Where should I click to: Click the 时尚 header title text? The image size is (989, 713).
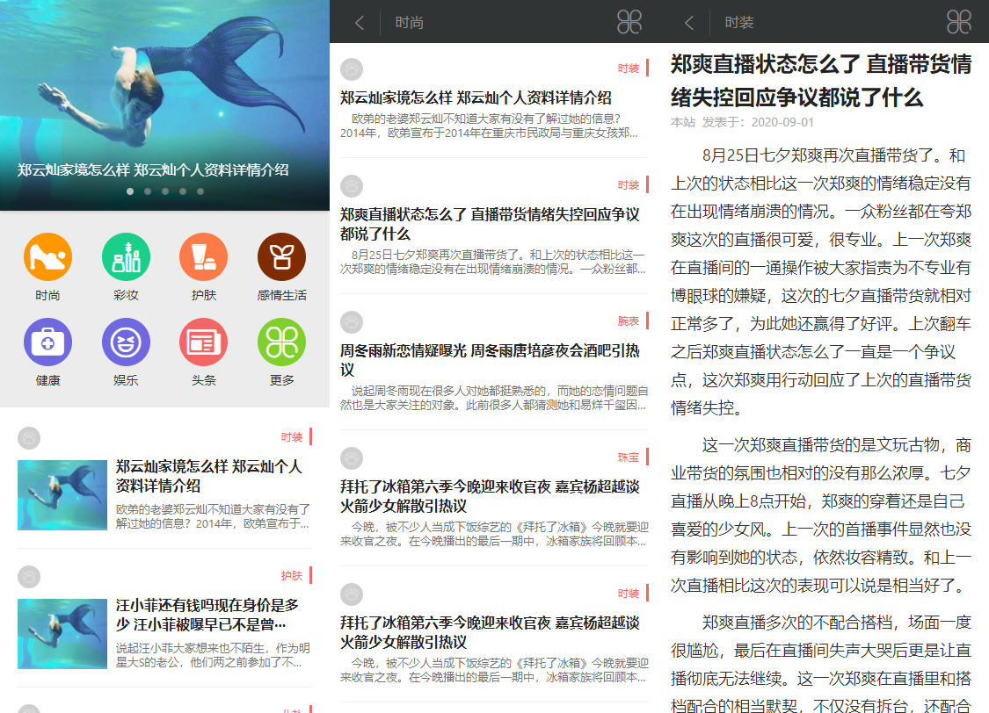[410, 23]
